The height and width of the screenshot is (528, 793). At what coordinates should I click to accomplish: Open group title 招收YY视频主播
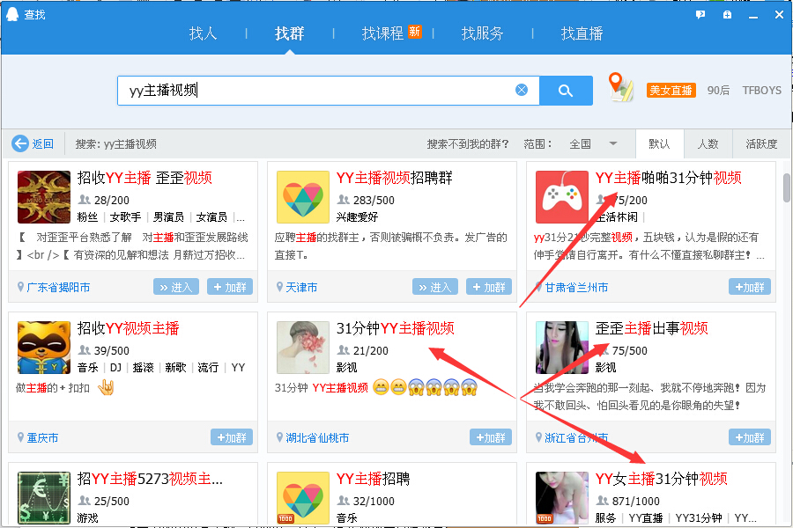coord(129,328)
